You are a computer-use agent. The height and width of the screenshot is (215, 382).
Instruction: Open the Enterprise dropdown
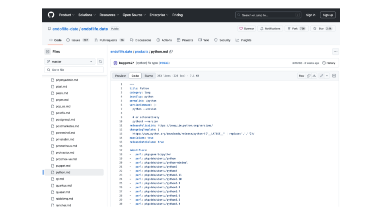(x=159, y=15)
